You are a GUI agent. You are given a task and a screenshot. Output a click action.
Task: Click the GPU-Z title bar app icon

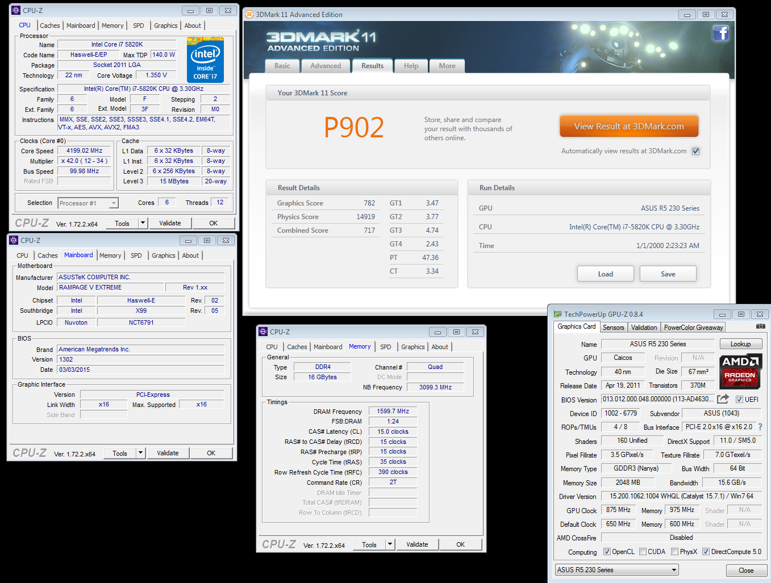(557, 314)
